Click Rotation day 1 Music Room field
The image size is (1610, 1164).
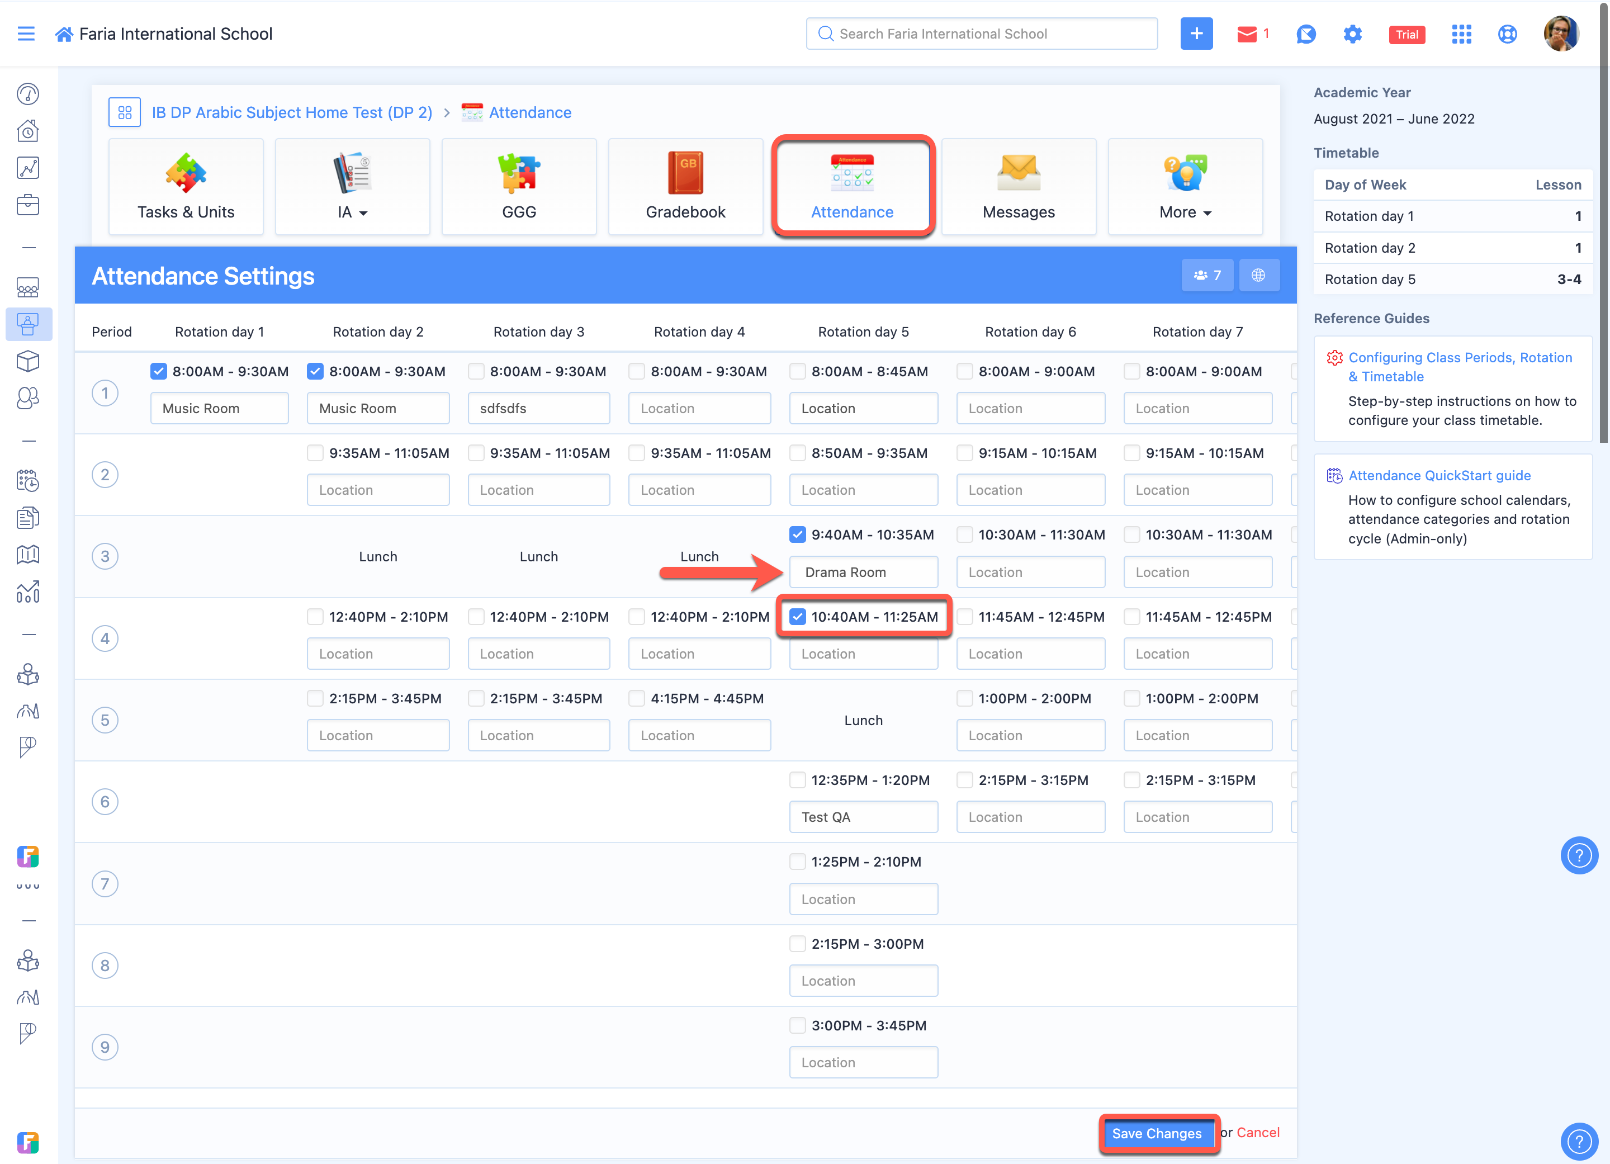click(x=219, y=408)
